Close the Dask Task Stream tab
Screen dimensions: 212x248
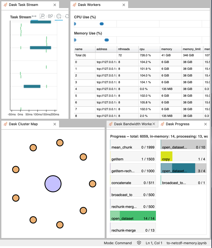55,5
